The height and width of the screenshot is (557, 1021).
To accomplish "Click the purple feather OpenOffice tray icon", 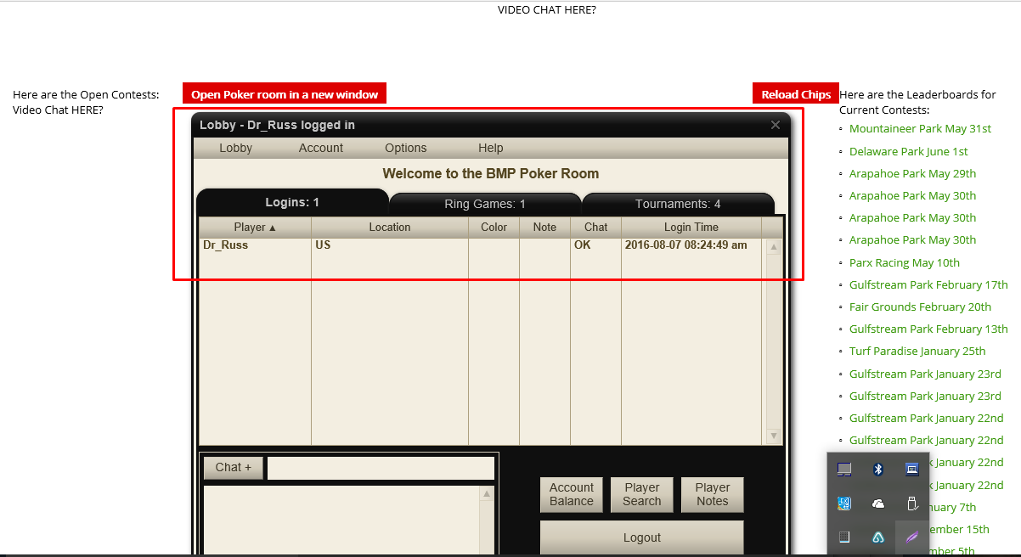I will tap(911, 535).
